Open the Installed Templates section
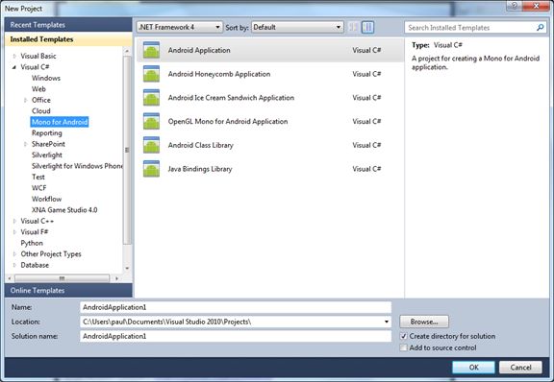Viewport: 554px width, 382px height. pos(68,39)
